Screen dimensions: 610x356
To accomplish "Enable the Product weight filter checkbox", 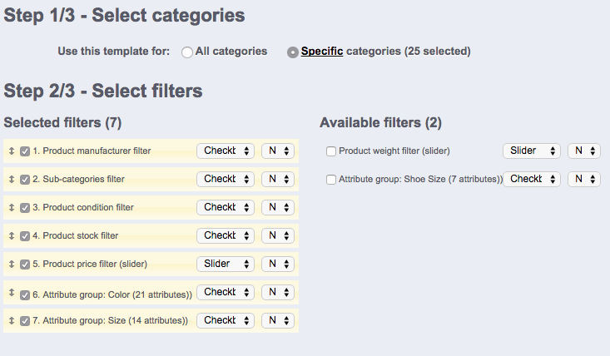I will pos(331,151).
